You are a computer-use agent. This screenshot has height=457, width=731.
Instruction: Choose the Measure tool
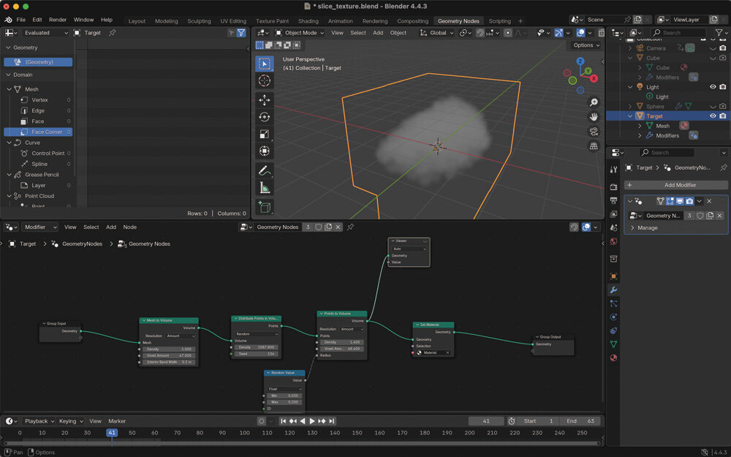265,188
